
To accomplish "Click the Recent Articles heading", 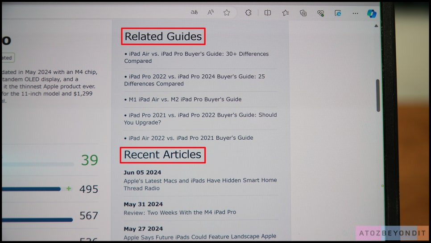I will coord(163,155).
